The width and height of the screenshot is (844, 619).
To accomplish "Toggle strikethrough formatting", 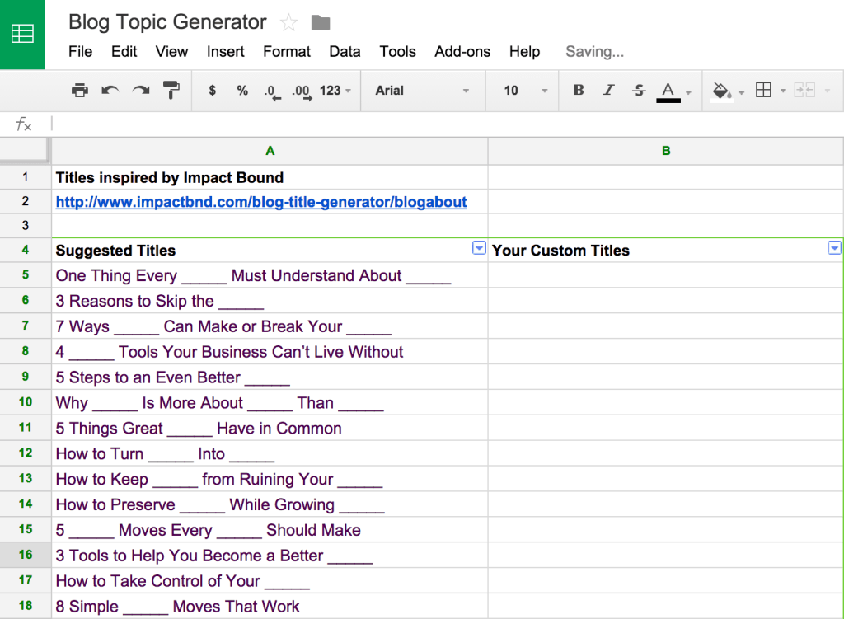I will tap(639, 90).
